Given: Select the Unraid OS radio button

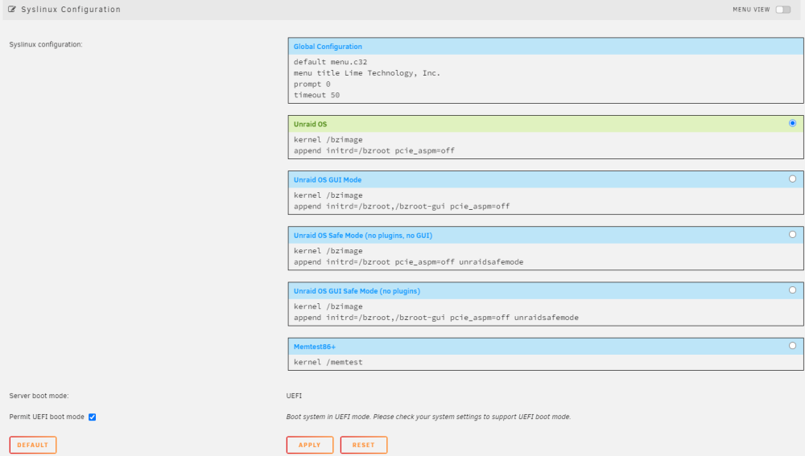Looking at the screenshot, I should (x=792, y=123).
